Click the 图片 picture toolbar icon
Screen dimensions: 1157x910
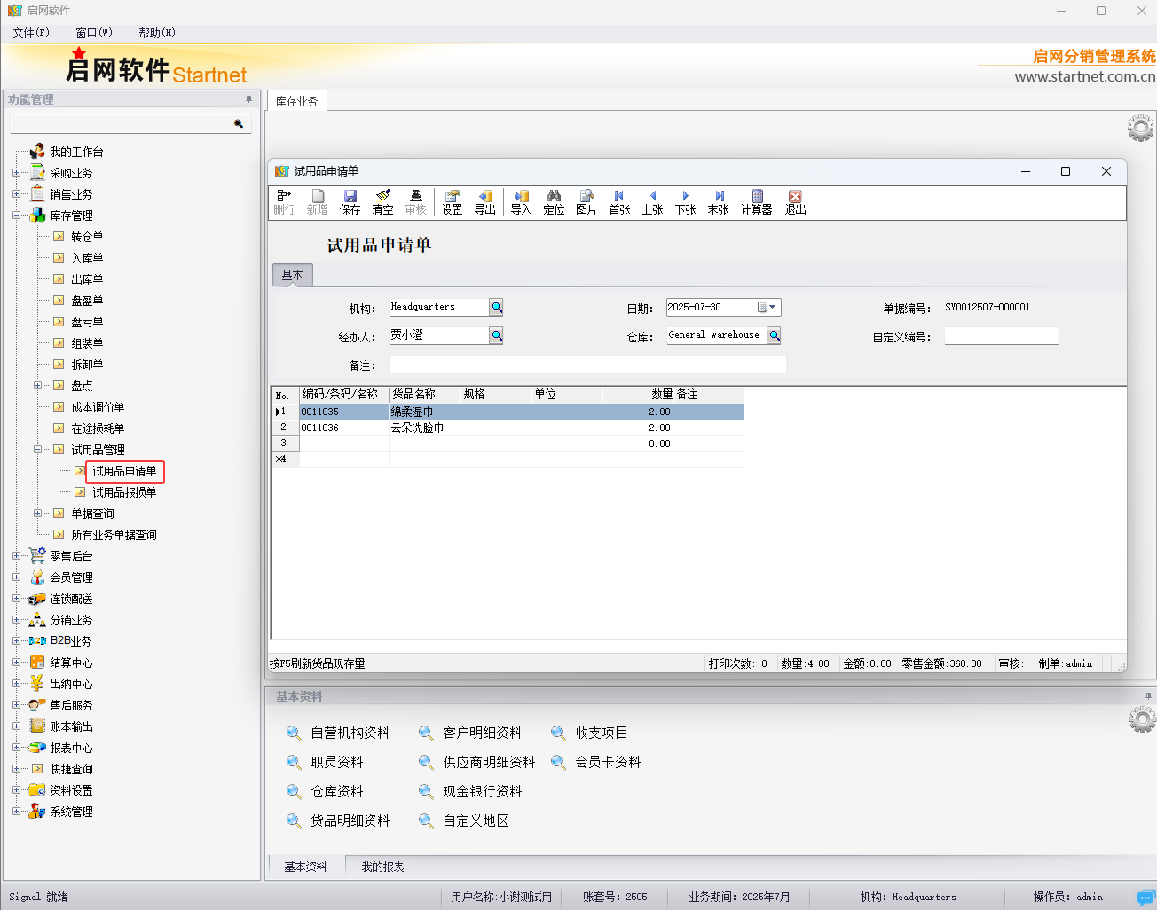pyautogui.click(x=586, y=202)
